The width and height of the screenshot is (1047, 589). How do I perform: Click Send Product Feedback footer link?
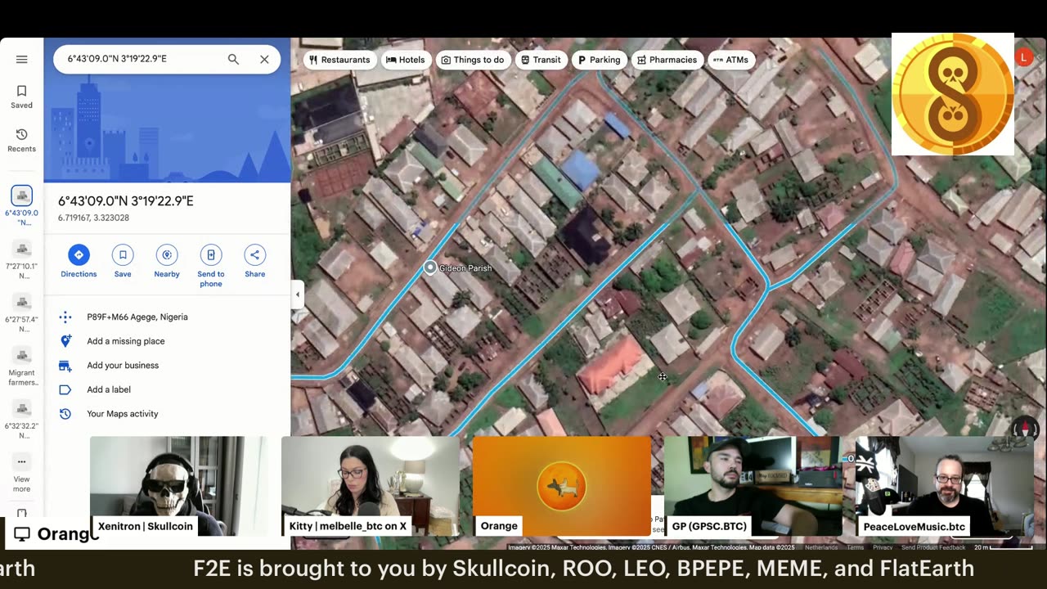pyautogui.click(x=933, y=547)
